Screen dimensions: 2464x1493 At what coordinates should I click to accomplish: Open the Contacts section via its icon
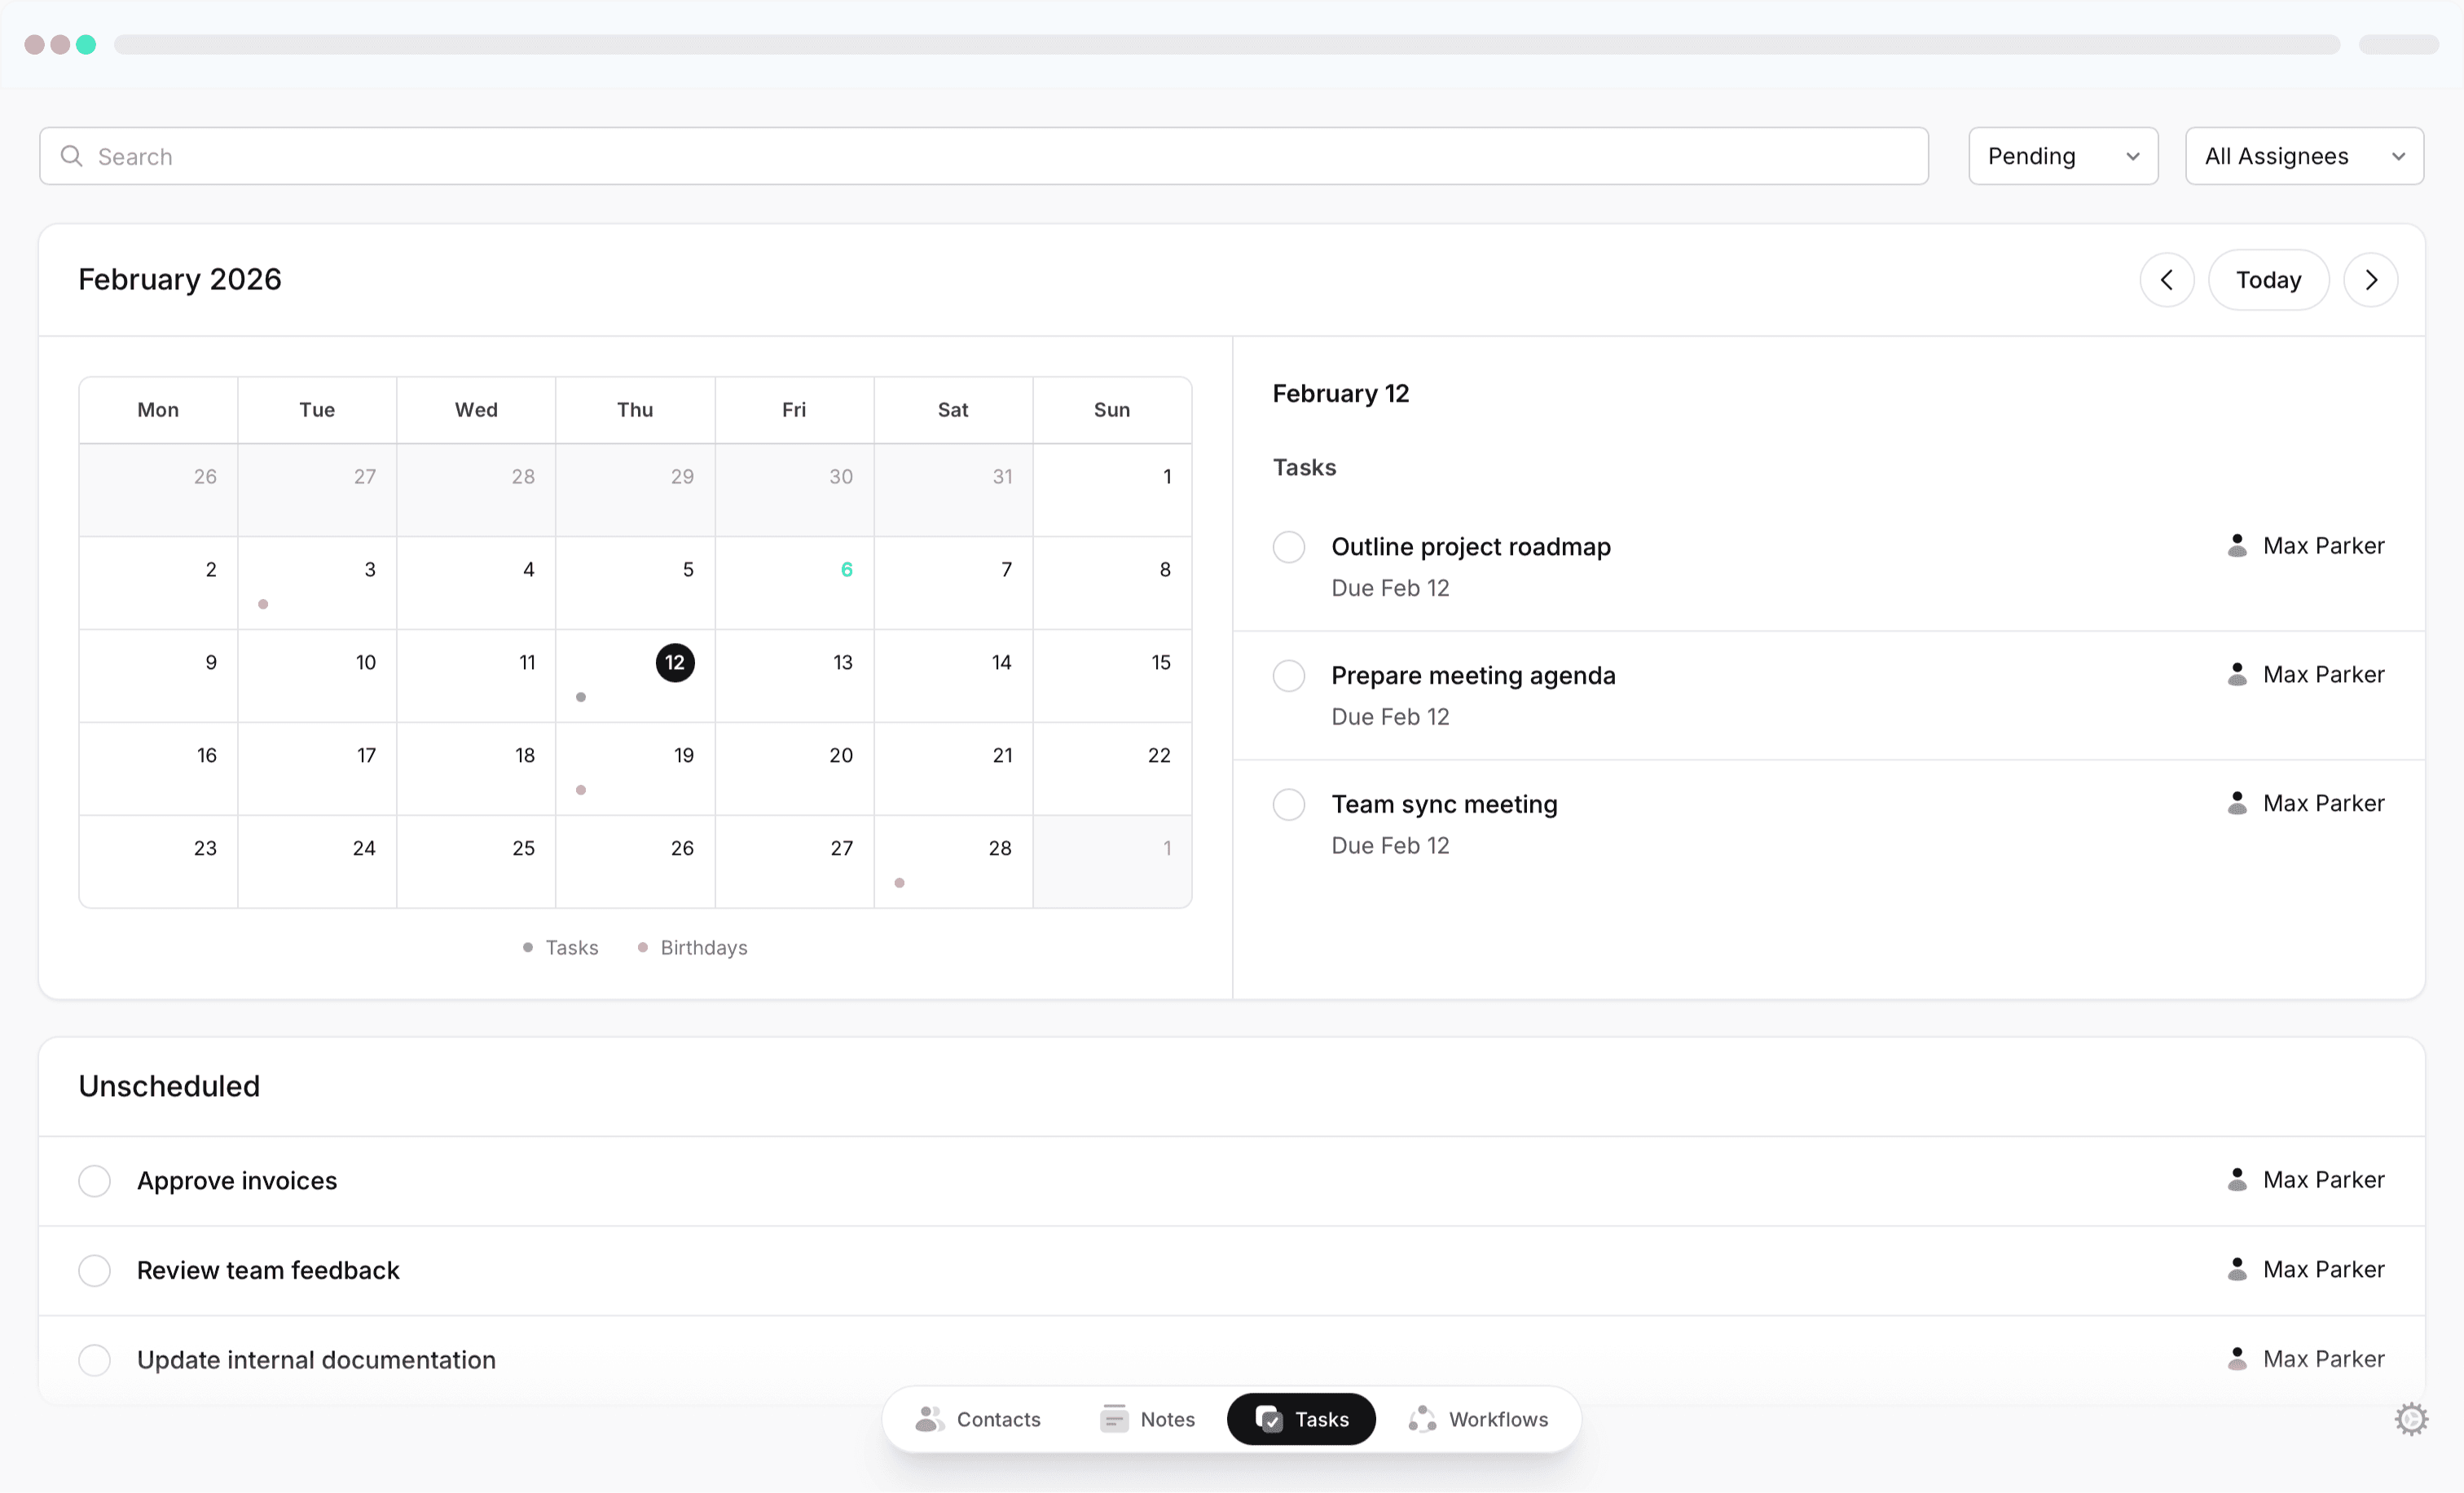[930, 1419]
